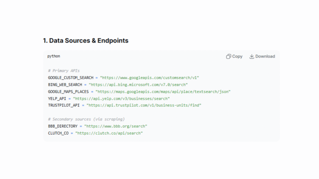The image size is (319, 179).
Task: Click the Trustpilot business-units URL string
Action: pos(144,105)
